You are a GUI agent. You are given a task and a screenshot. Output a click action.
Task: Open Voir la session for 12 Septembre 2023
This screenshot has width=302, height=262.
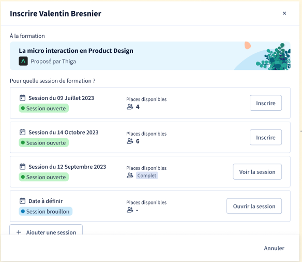click(257, 171)
